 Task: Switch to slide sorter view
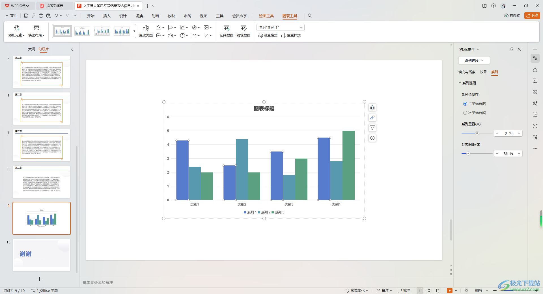[429, 291]
